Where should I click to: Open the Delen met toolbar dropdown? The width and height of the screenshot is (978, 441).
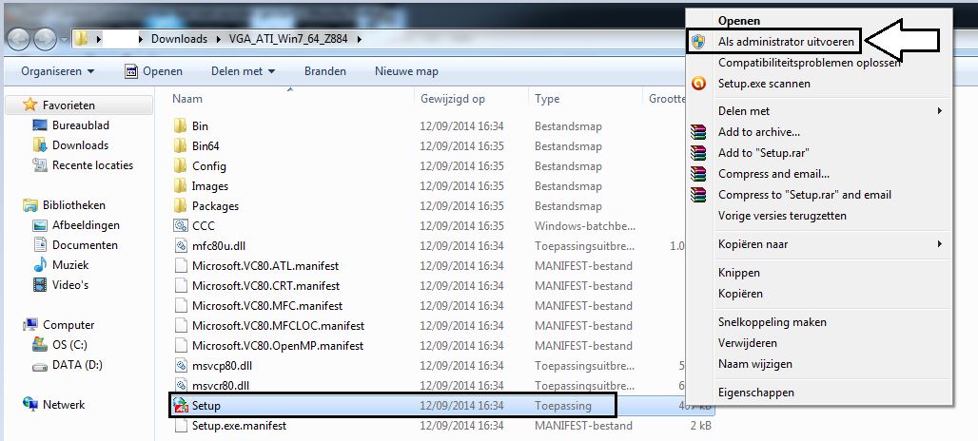pyautogui.click(x=244, y=71)
